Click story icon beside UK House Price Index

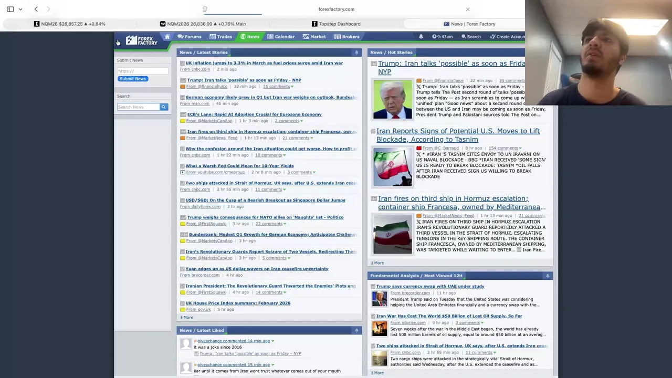click(x=182, y=303)
